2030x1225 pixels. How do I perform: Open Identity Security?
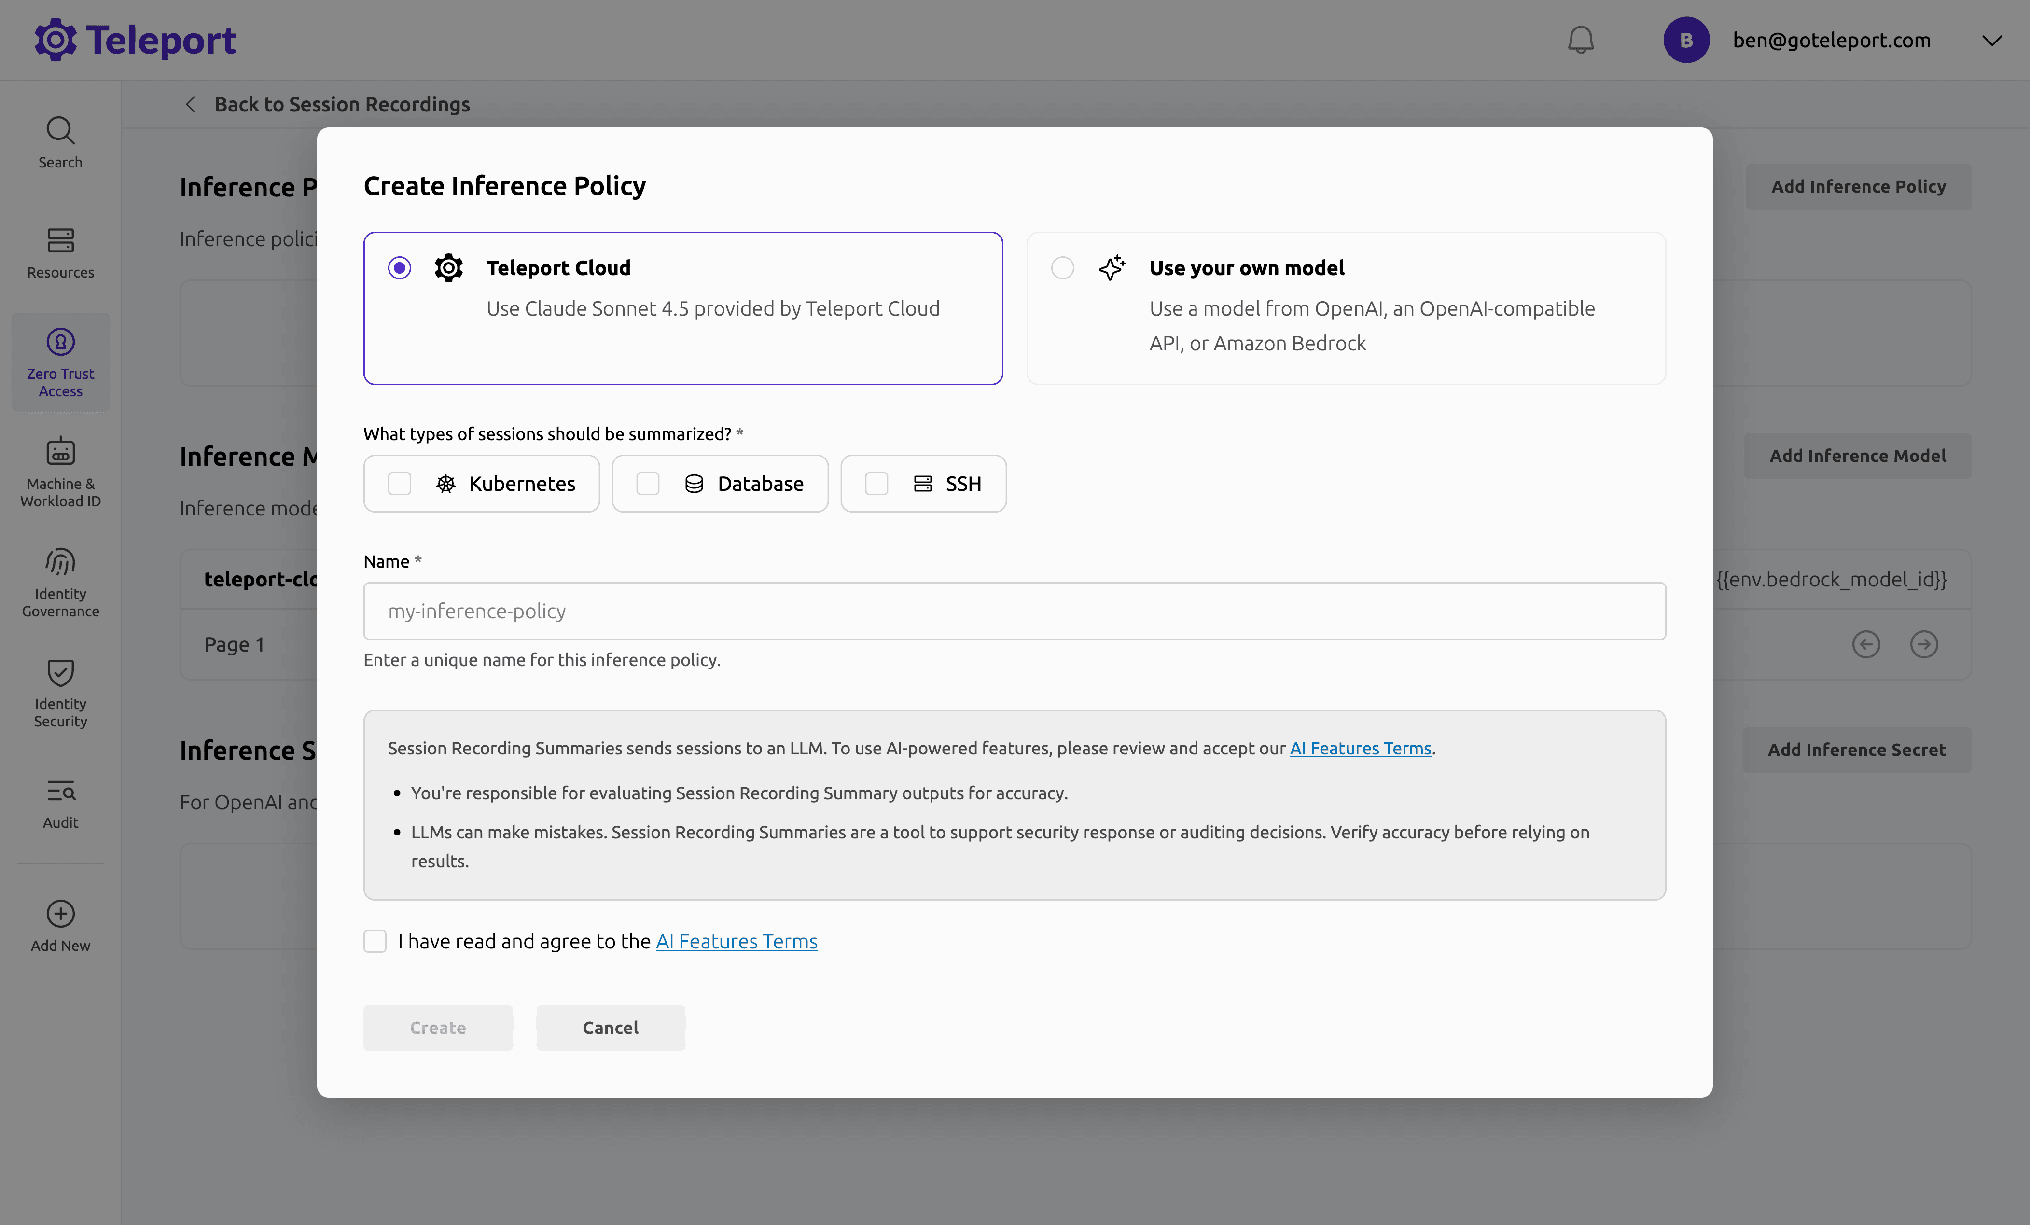(59, 692)
